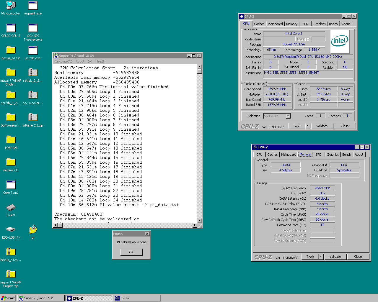Open Caches tab in bottom CPU-Z
378x302 pixels.
click(x=273, y=155)
